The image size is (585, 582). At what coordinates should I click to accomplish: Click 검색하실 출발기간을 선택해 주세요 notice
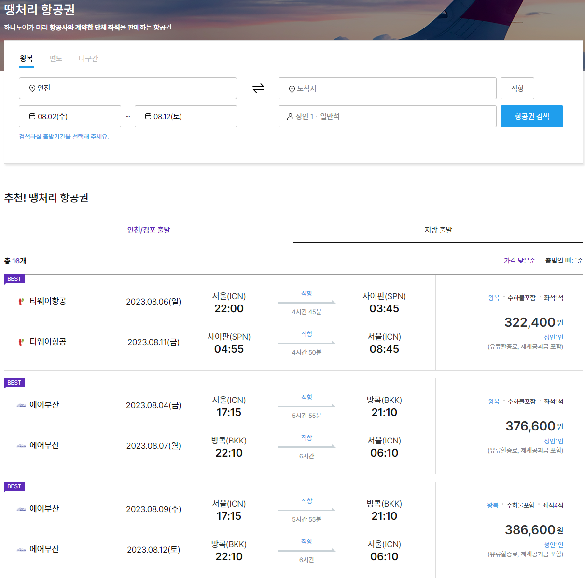[64, 137]
